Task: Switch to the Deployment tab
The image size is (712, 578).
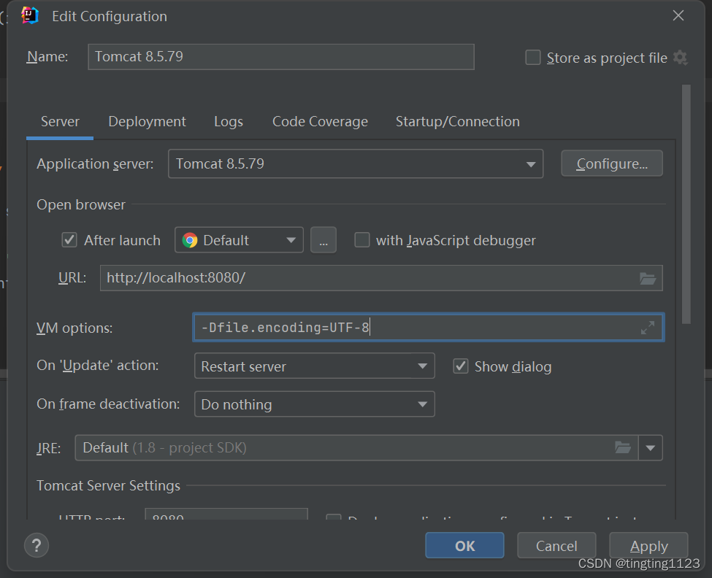Action: [147, 122]
